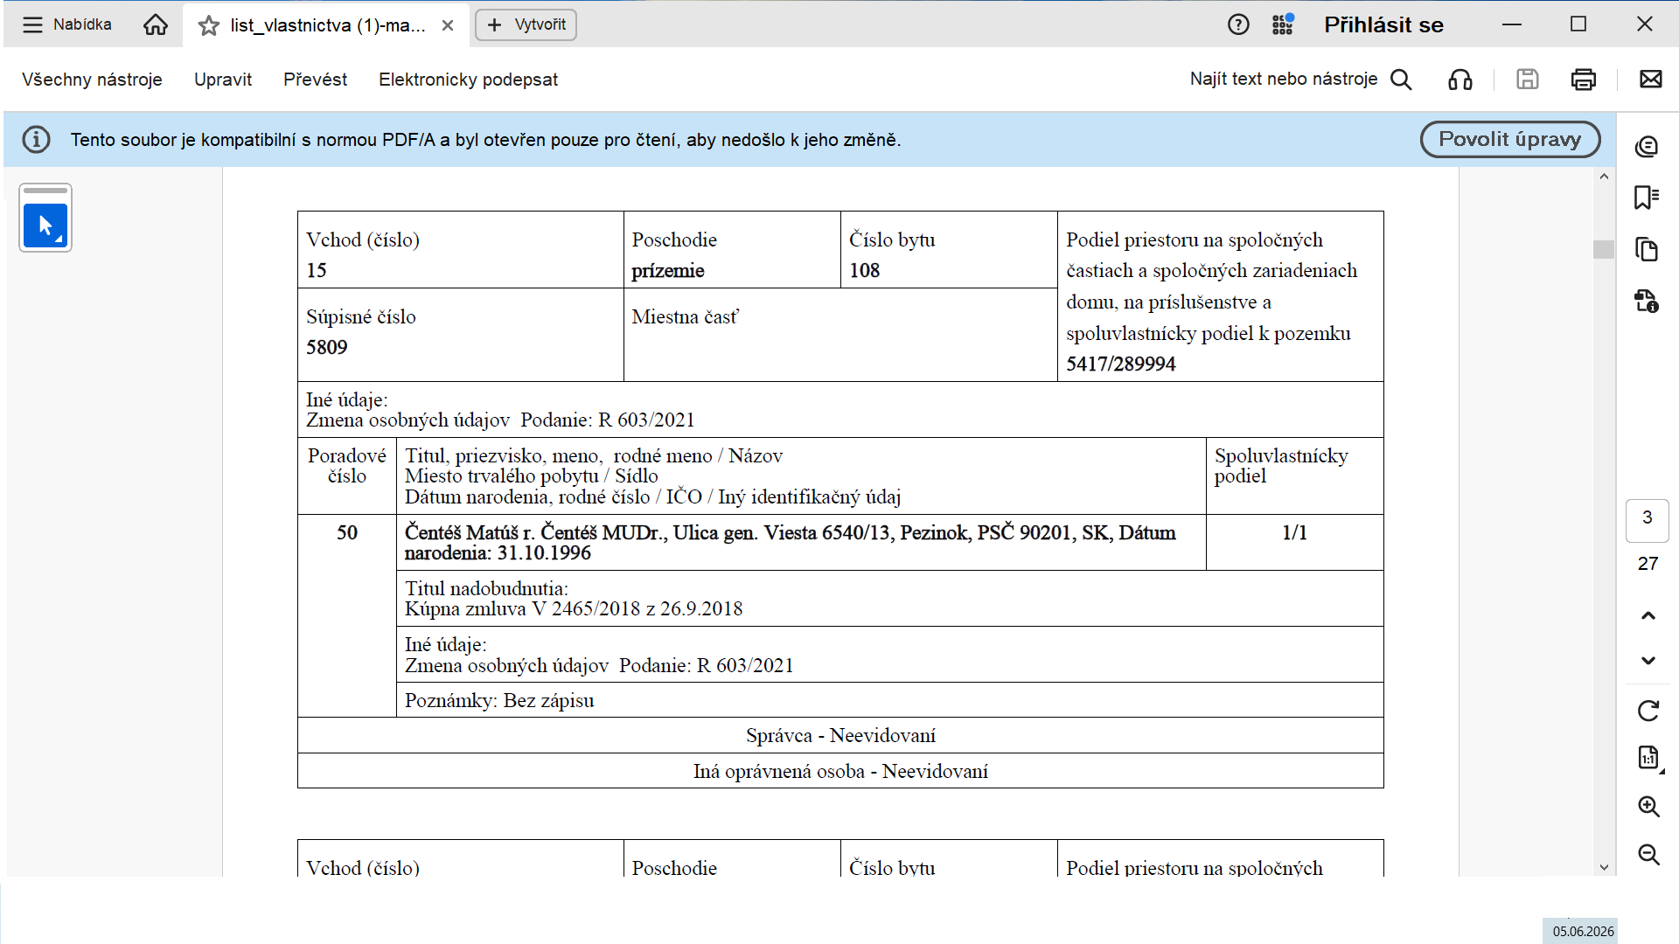The width and height of the screenshot is (1679, 944).
Task: Open the help question mark icon
Action: pyautogui.click(x=1238, y=24)
